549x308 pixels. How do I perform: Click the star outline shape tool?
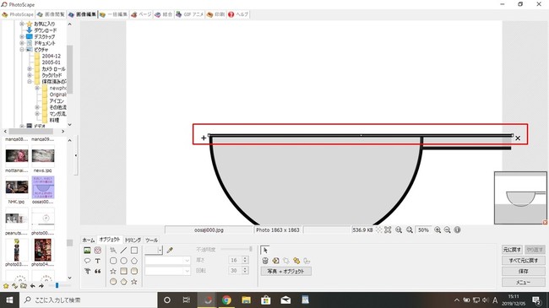coord(113,271)
